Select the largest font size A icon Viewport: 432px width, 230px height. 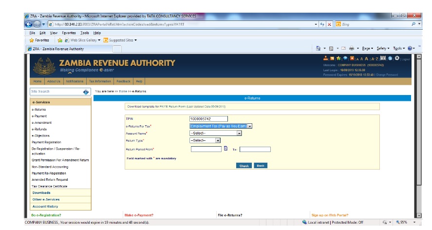[x=367, y=59]
